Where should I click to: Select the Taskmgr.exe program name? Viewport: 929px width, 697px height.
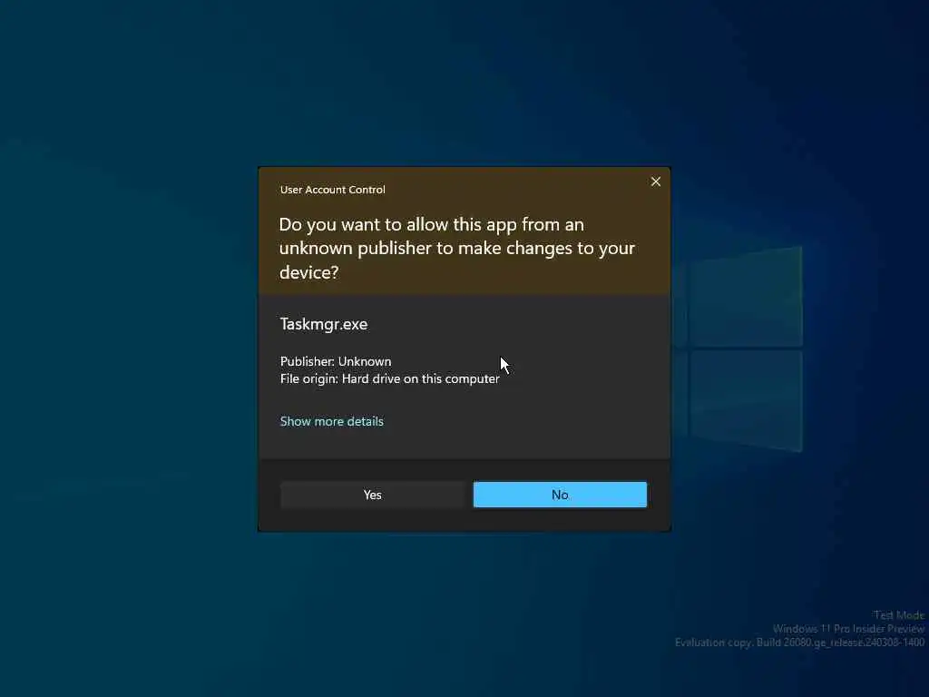coord(324,324)
